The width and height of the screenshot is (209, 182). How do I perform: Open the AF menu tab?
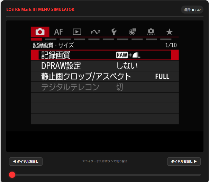(x=58, y=32)
